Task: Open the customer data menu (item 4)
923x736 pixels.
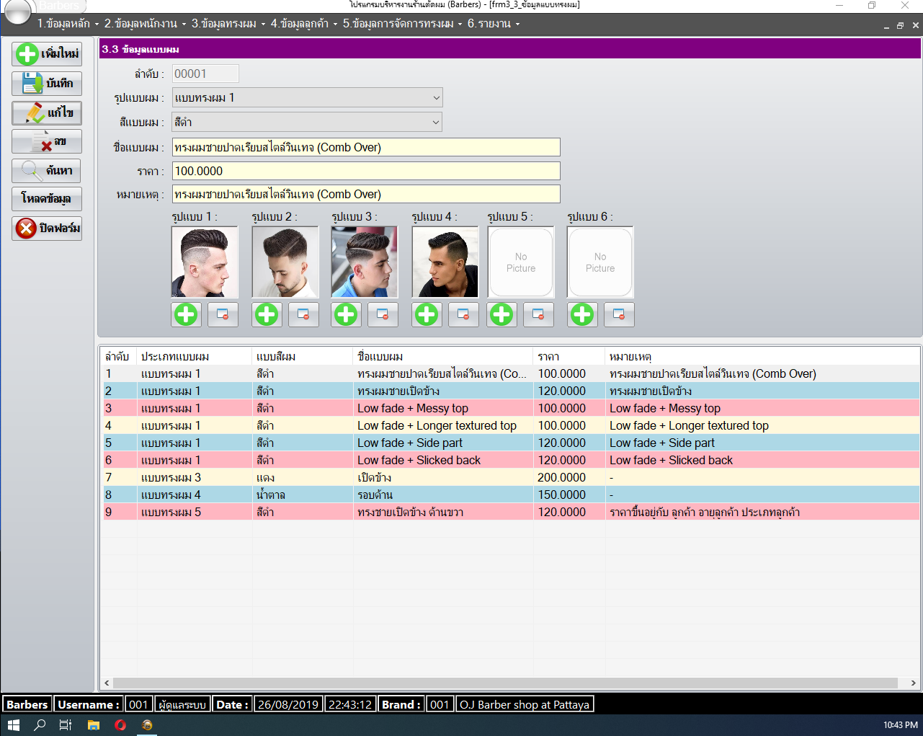Action: click(x=303, y=24)
